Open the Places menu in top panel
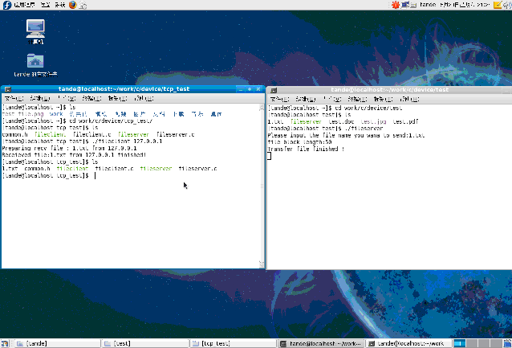This screenshot has width=512, height=348. (x=45, y=5)
